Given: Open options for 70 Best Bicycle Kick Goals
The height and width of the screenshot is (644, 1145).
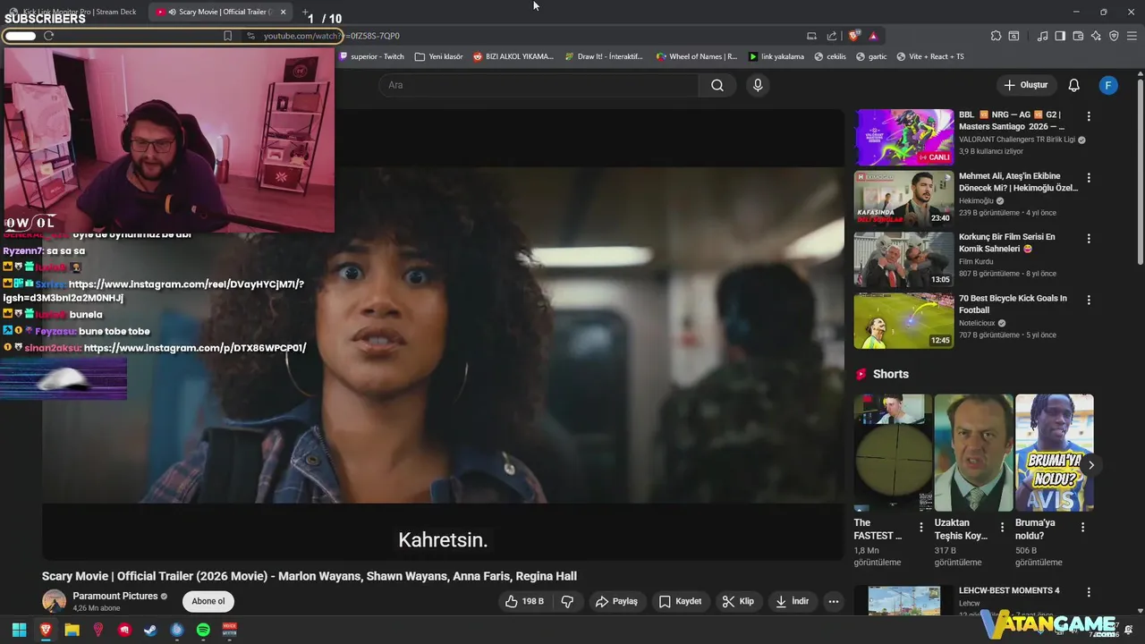Looking at the screenshot, I should (1089, 300).
